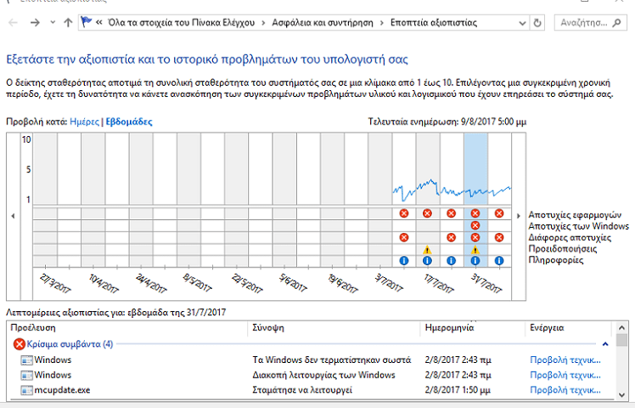Click the Windows failure icon for week 31/7/2017
The height and width of the screenshot is (408, 635).
click(475, 225)
